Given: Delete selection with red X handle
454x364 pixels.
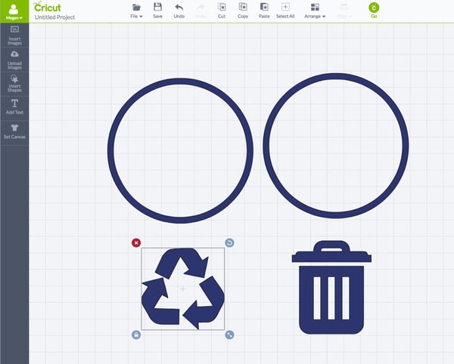Looking at the screenshot, I should pos(136,242).
